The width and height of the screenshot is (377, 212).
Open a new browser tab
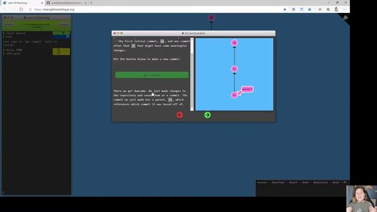(91, 3)
